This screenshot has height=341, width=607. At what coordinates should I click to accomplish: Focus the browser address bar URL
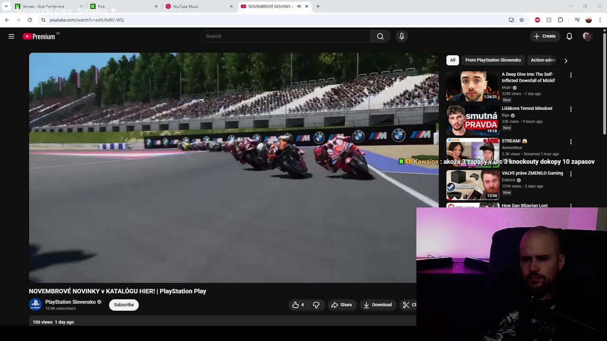[x=86, y=20]
